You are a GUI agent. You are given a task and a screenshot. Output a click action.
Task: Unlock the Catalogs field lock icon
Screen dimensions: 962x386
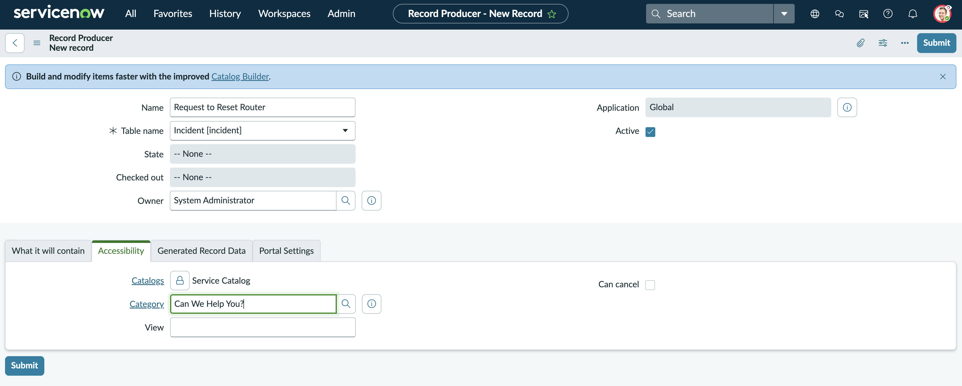[180, 281]
